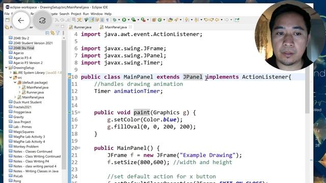Click the New Java Class icon

coord(159,20)
